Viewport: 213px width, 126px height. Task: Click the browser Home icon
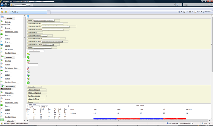point(179,12)
